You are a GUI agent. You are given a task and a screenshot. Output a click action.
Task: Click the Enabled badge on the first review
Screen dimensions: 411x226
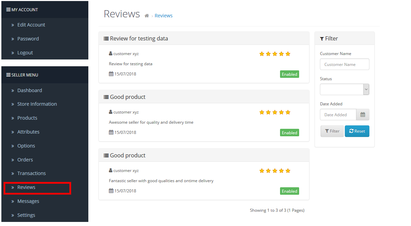coord(290,74)
